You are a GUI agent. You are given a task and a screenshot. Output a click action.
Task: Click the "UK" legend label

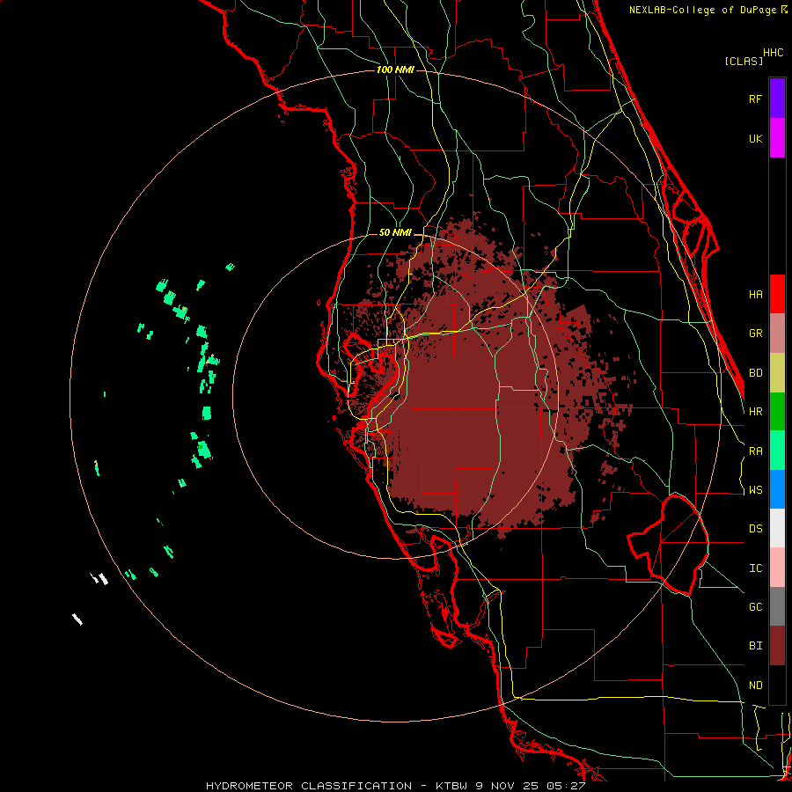(x=755, y=138)
